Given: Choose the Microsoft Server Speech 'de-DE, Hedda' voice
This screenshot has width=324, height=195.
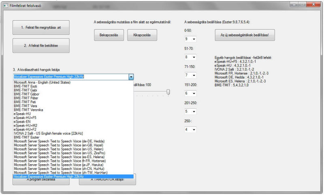Looking at the screenshot, I should click(73, 141).
